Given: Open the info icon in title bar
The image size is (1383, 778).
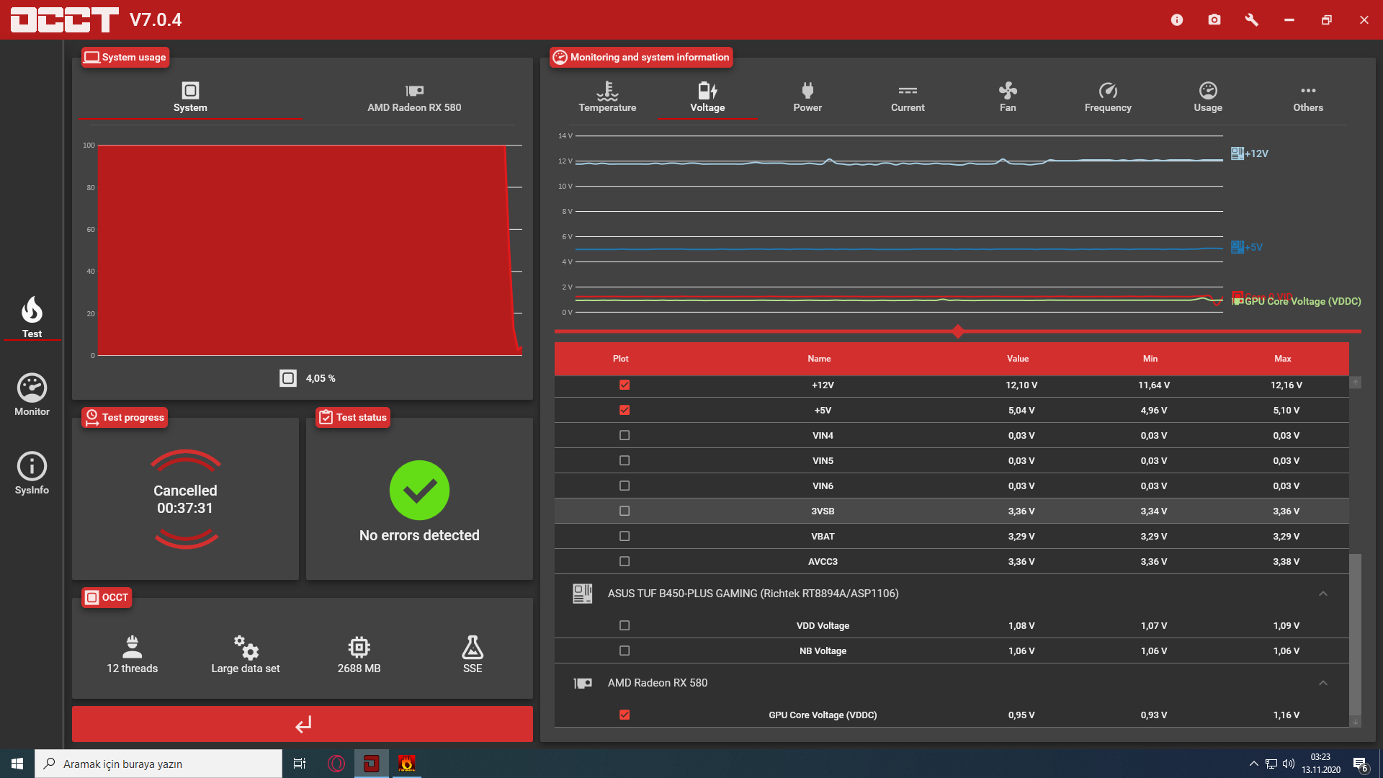Looking at the screenshot, I should [x=1177, y=20].
